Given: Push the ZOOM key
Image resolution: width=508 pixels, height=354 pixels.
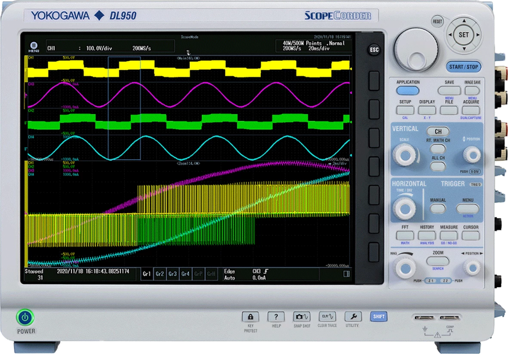Looking at the screenshot, I should (x=438, y=261).
